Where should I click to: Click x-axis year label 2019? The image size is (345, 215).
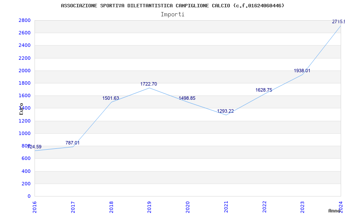click(x=149, y=207)
